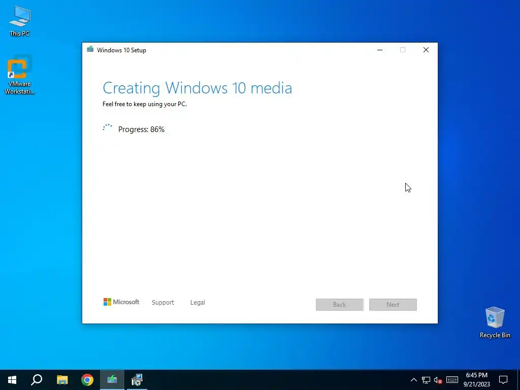Click 'Creating Windows 10 media' heading
This screenshot has height=390, width=520.
point(198,88)
